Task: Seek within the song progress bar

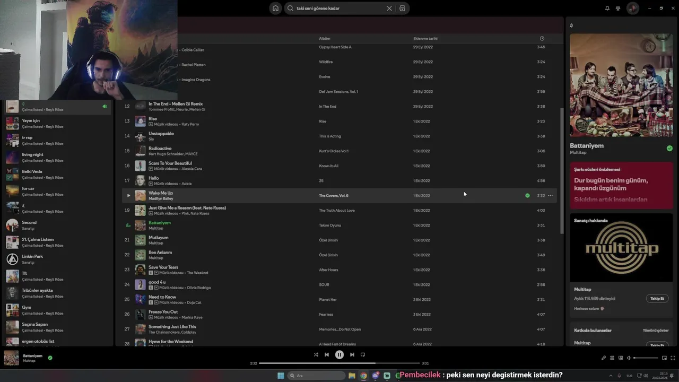Action: click(339, 363)
